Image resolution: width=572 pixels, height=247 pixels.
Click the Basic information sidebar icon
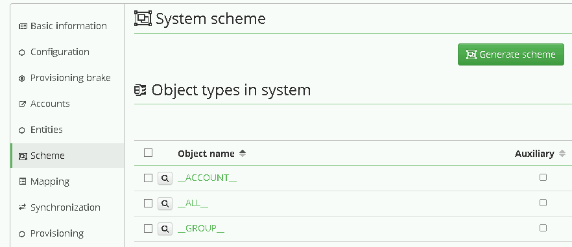click(23, 27)
